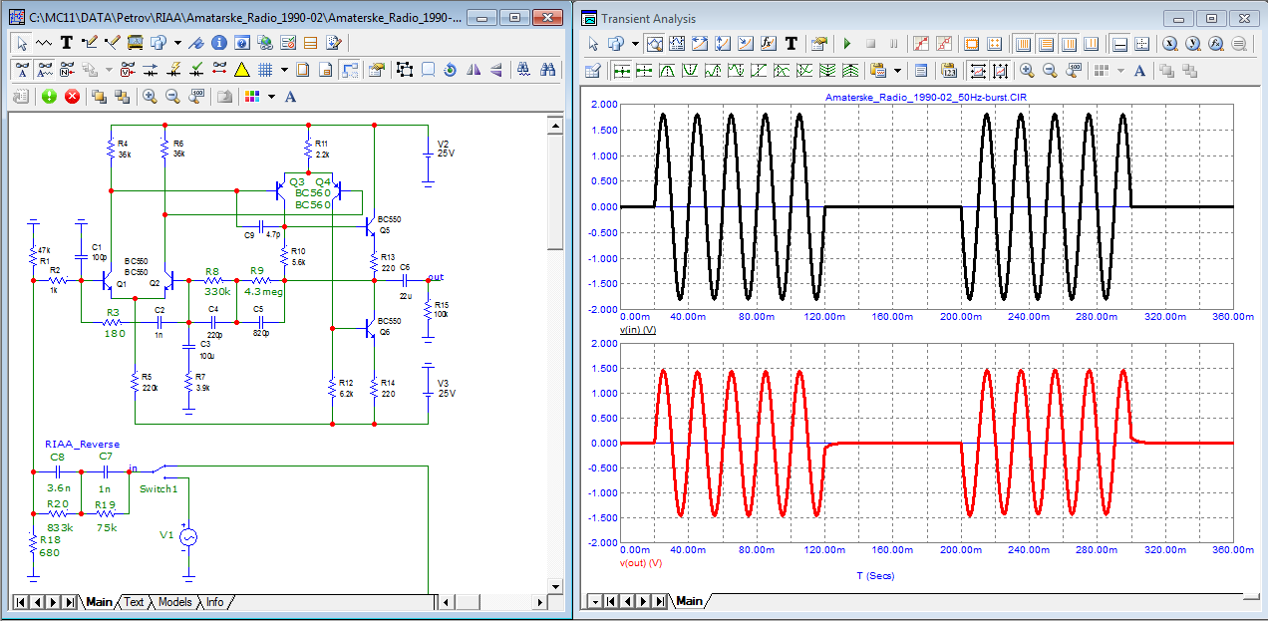Click the yellow triangle icon in schematic toolbar
Viewport: 1268px width, 621px height.
click(241, 70)
